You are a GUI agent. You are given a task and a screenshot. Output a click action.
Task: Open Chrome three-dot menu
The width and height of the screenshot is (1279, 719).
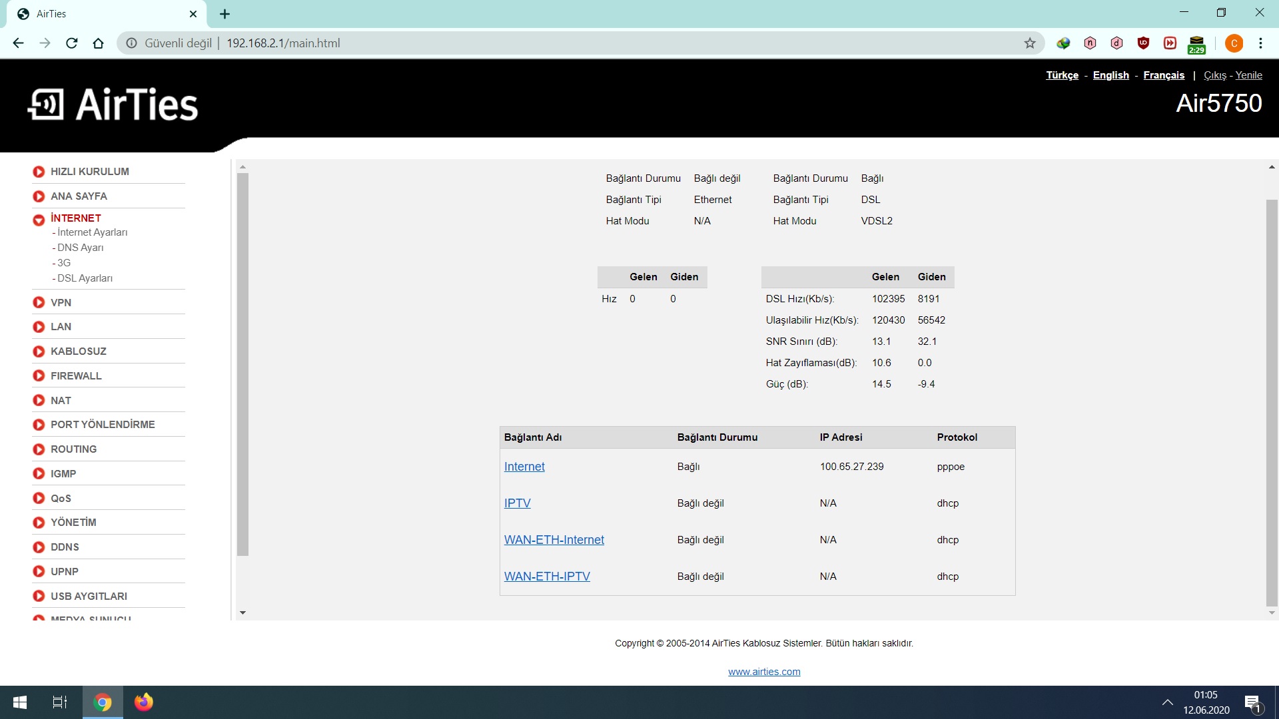click(x=1260, y=43)
